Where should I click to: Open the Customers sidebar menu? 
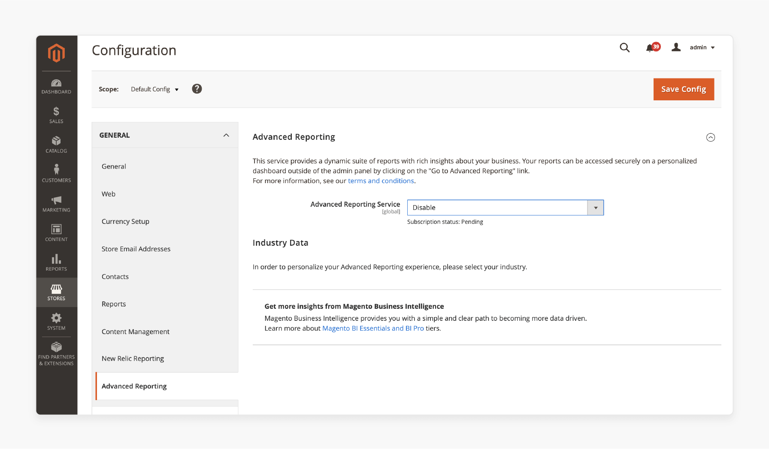(56, 173)
